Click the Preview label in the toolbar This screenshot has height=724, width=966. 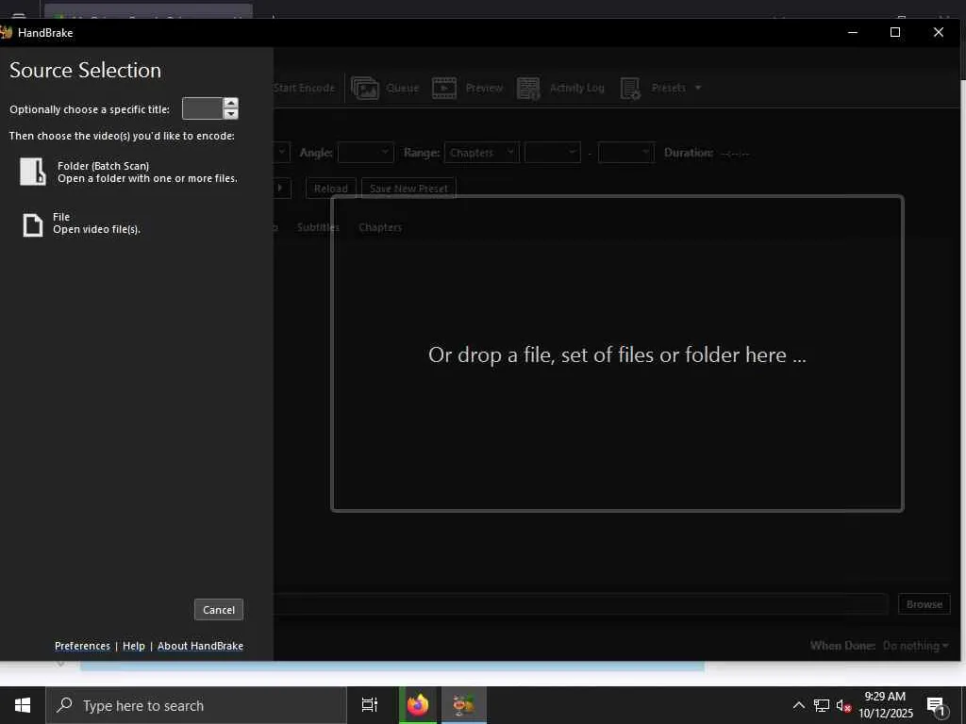[484, 88]
